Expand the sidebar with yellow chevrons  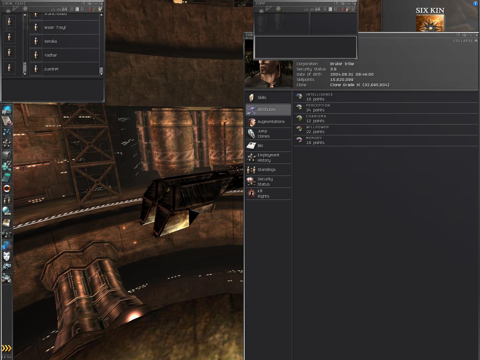(6, 348)
